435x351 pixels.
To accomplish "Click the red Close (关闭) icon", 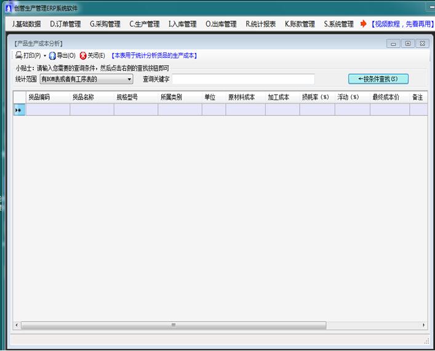I will [83, 55].
